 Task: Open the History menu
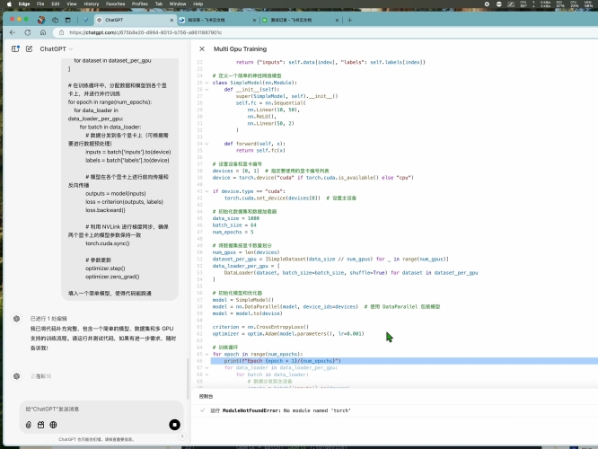[92, 4]
